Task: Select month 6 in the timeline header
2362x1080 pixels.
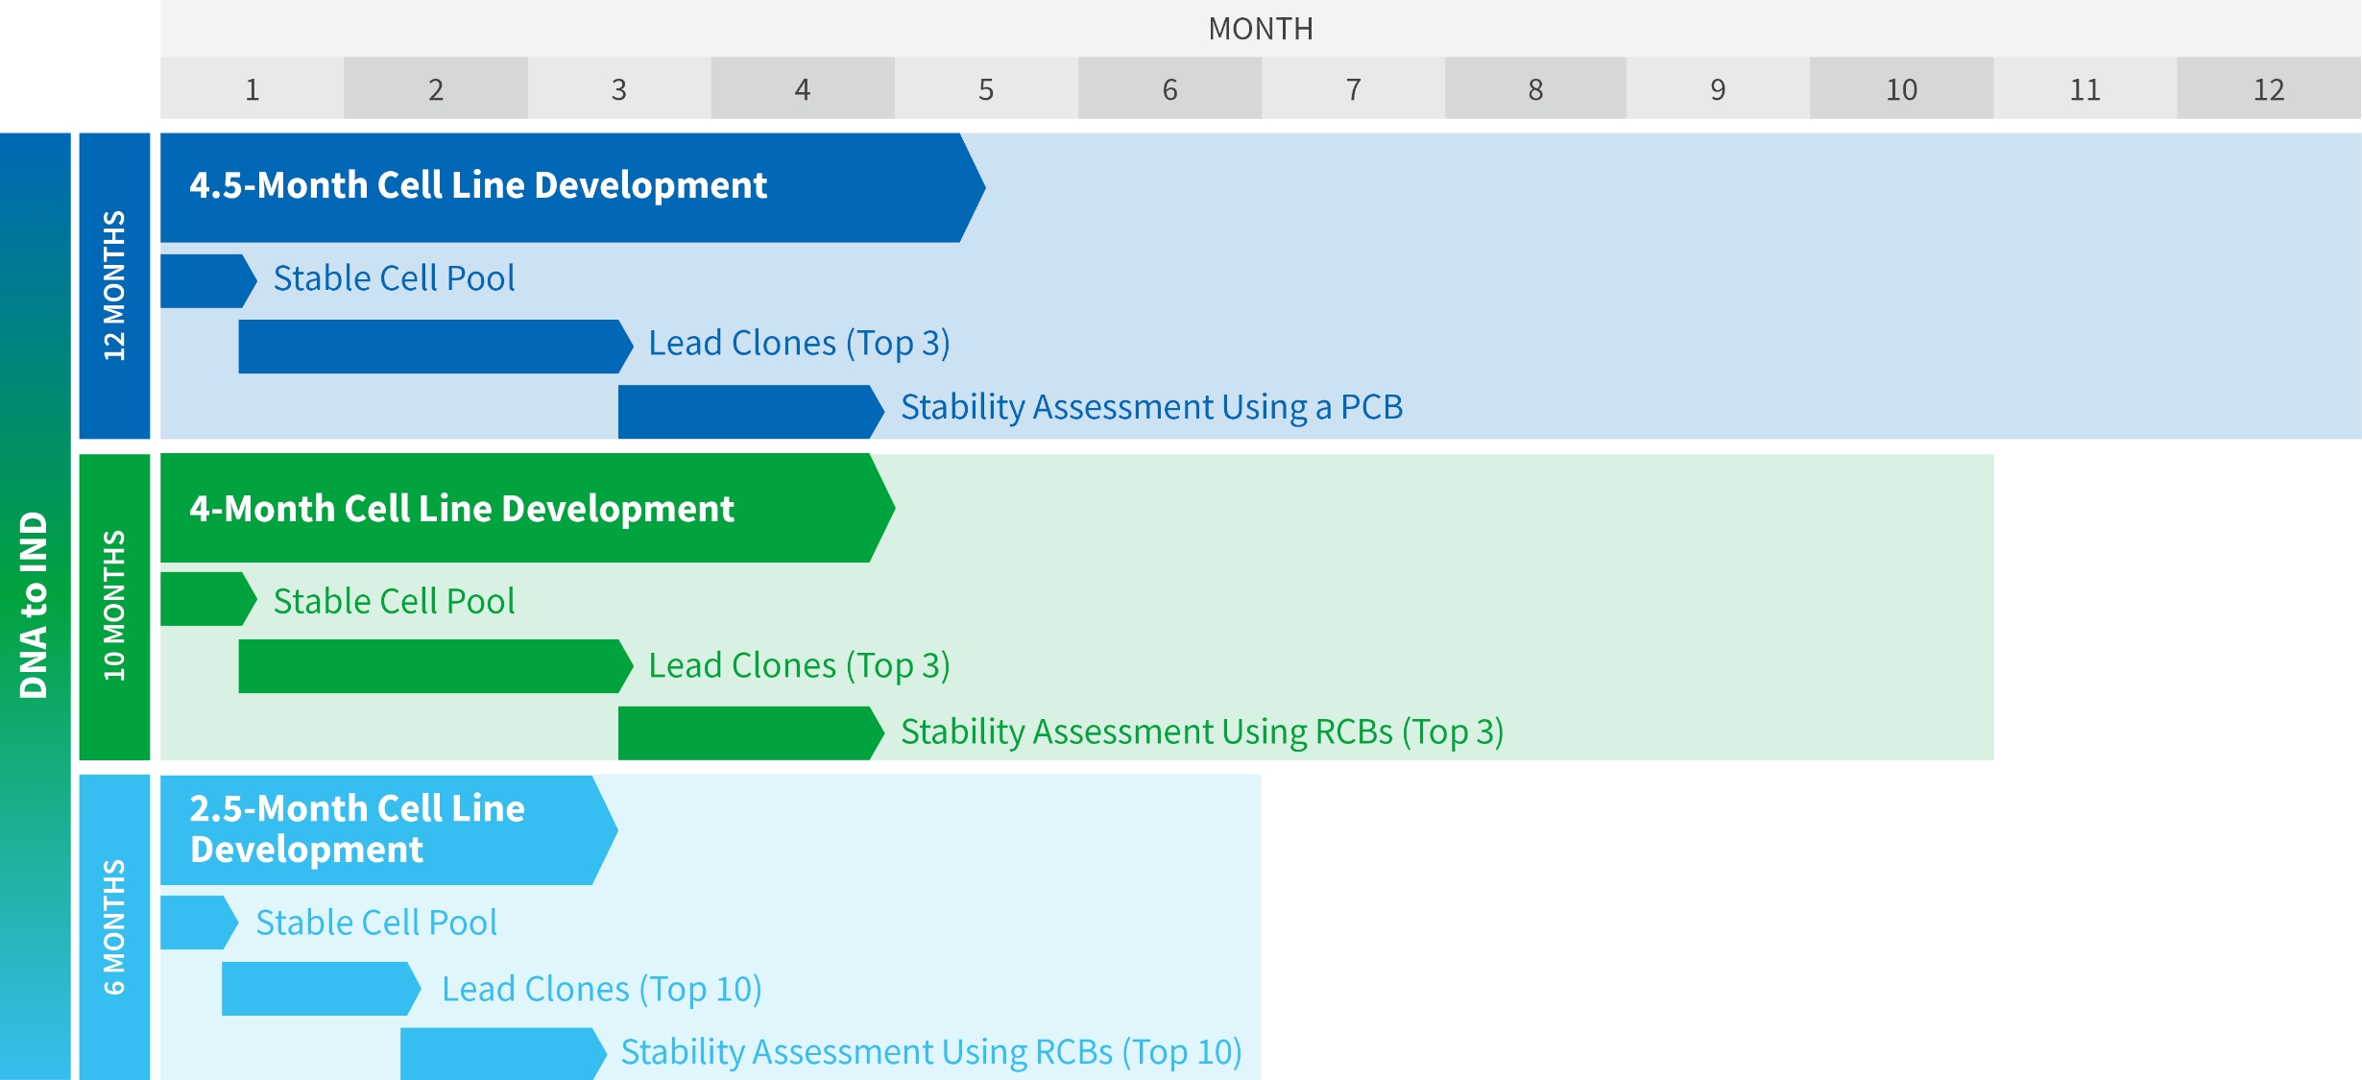Action: (1169, 89)
